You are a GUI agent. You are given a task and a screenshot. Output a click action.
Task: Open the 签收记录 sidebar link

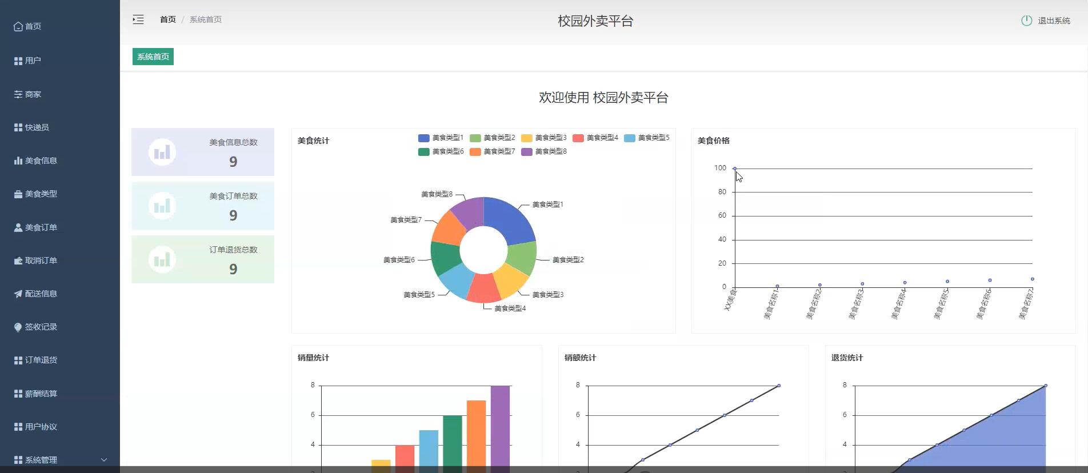coord(60,327)
